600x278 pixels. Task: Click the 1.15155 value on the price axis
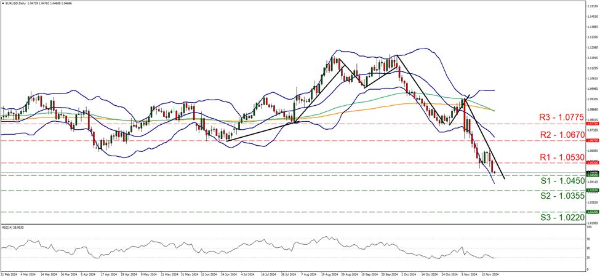click(591, 6)
